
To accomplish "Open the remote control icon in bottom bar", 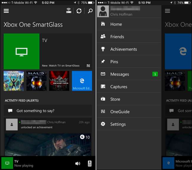I will [x=90, y=164].
